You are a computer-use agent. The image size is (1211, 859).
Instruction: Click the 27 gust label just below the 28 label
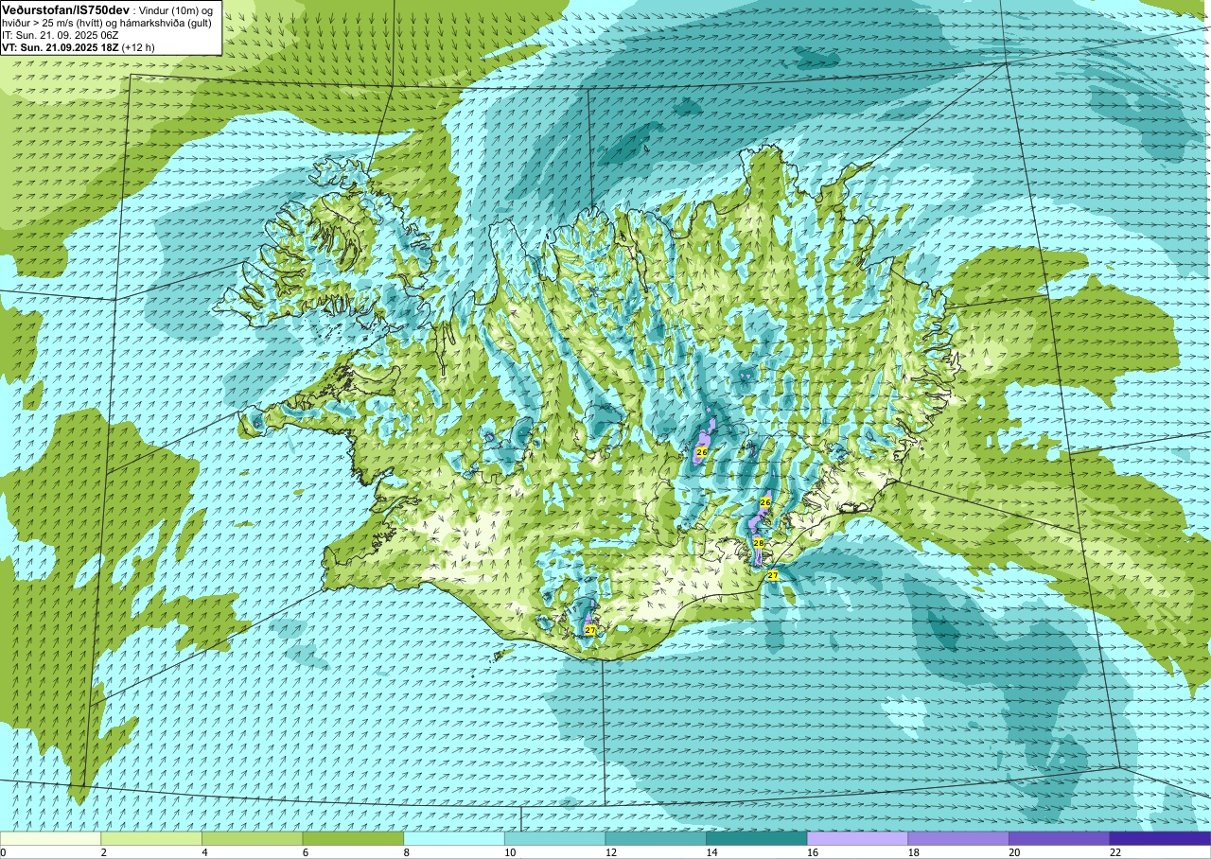tap(772, 574)
